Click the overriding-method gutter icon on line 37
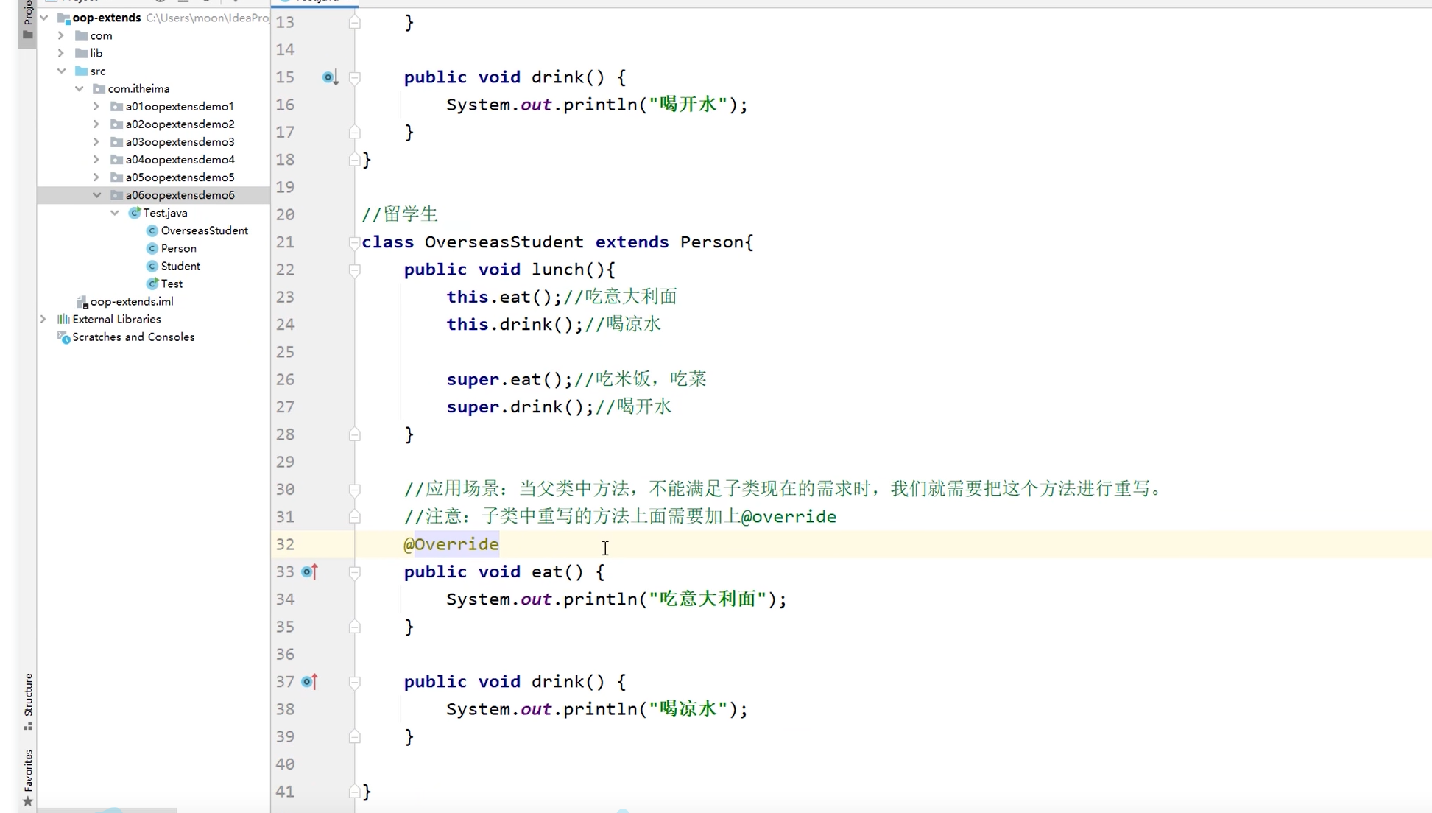The image size is (1432, 813). coord(309,682)
